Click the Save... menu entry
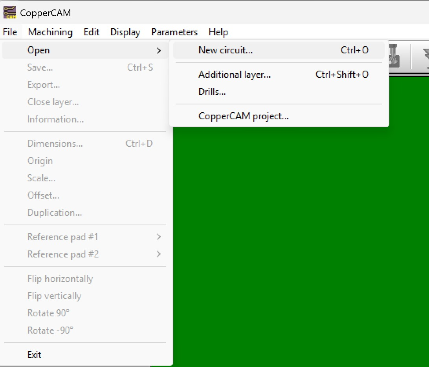 click(85, 68)
